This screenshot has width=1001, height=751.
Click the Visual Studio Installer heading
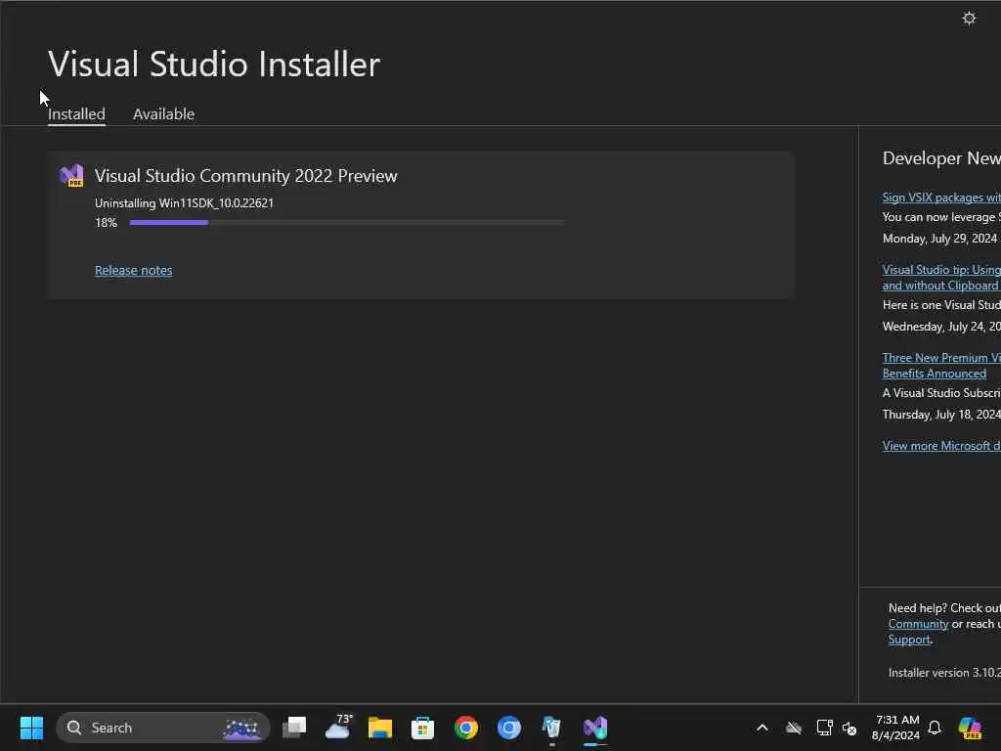click(x=214, y=64)
